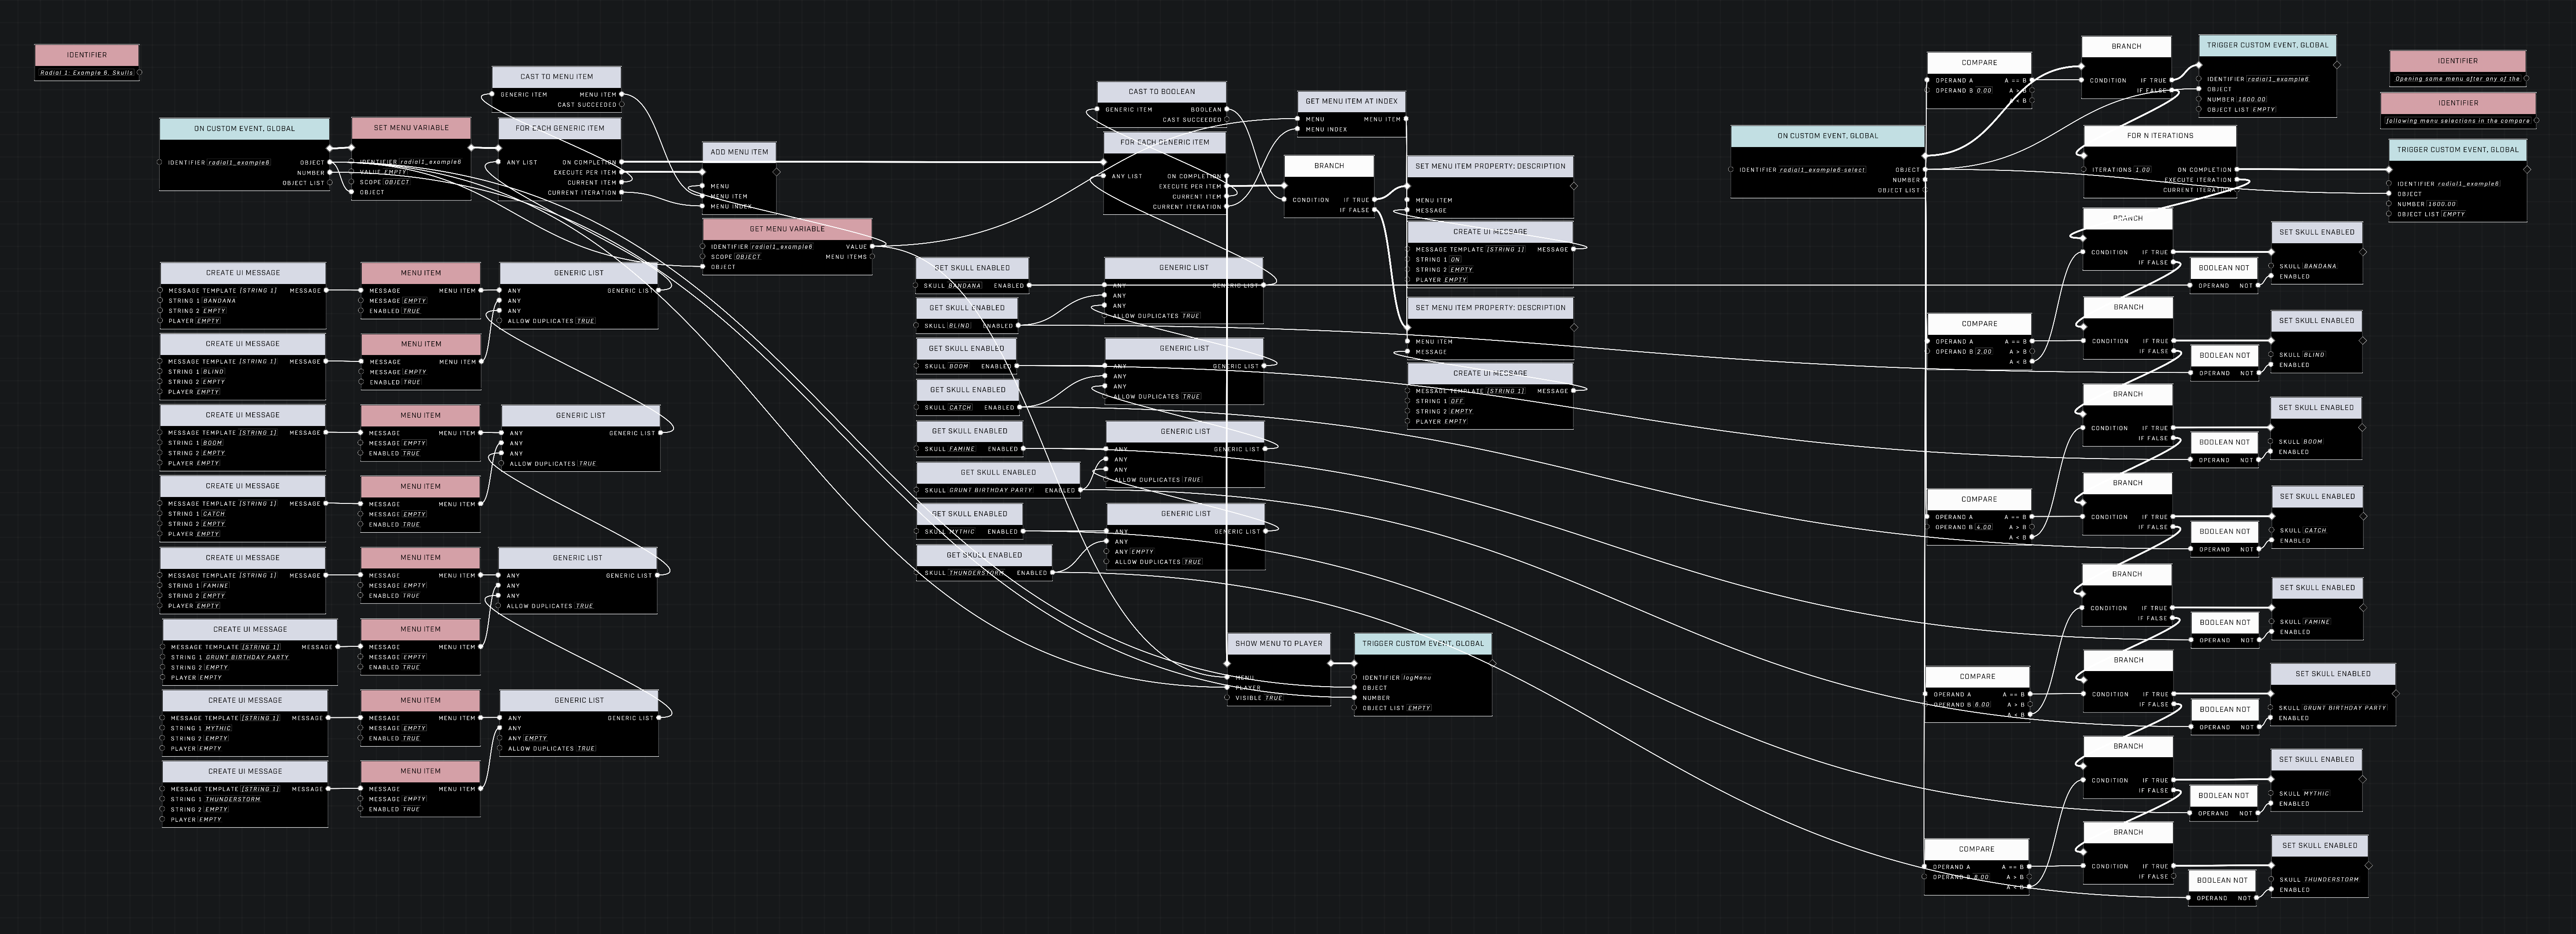Open Scope OBJECT dropdown in Get Menu Variable
Viewport: 2576px width, 934px height.
[748, 257]
